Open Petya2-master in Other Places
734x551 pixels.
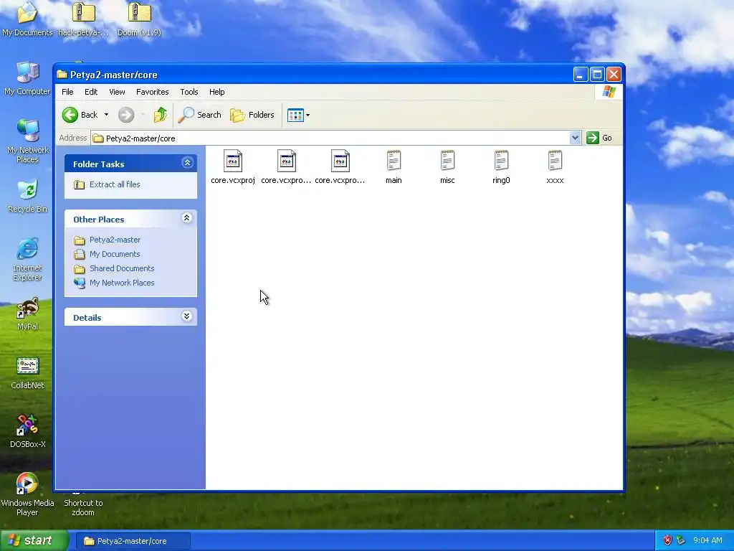pyautogui.click(x=115, y=240)
